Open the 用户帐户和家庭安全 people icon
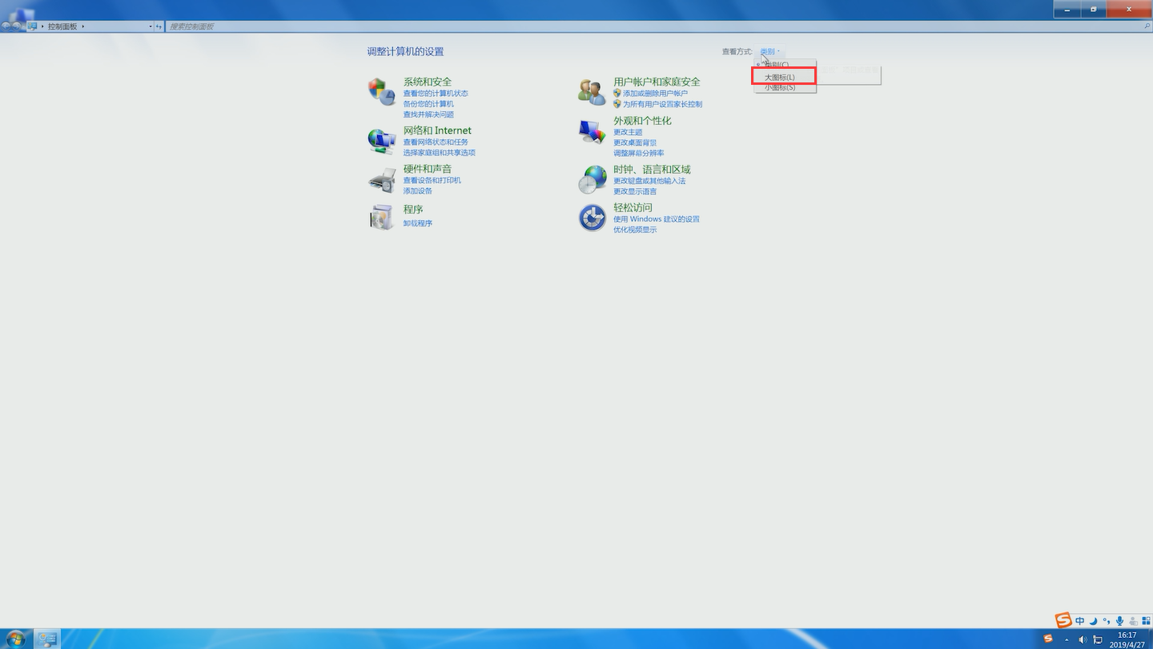1153x649 pixels. 593,92
